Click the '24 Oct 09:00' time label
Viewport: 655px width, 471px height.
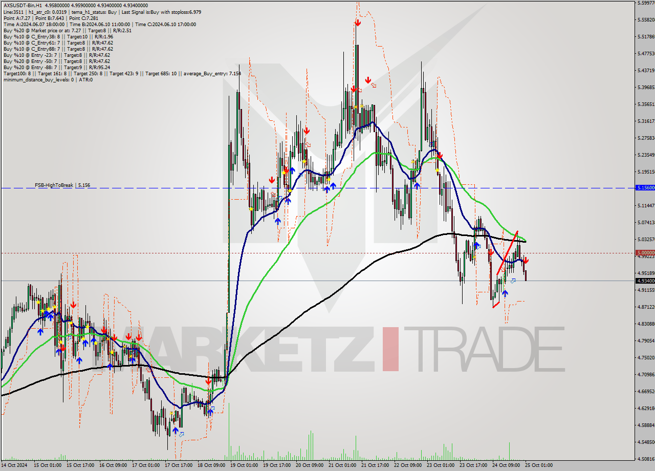coord(506,465)
